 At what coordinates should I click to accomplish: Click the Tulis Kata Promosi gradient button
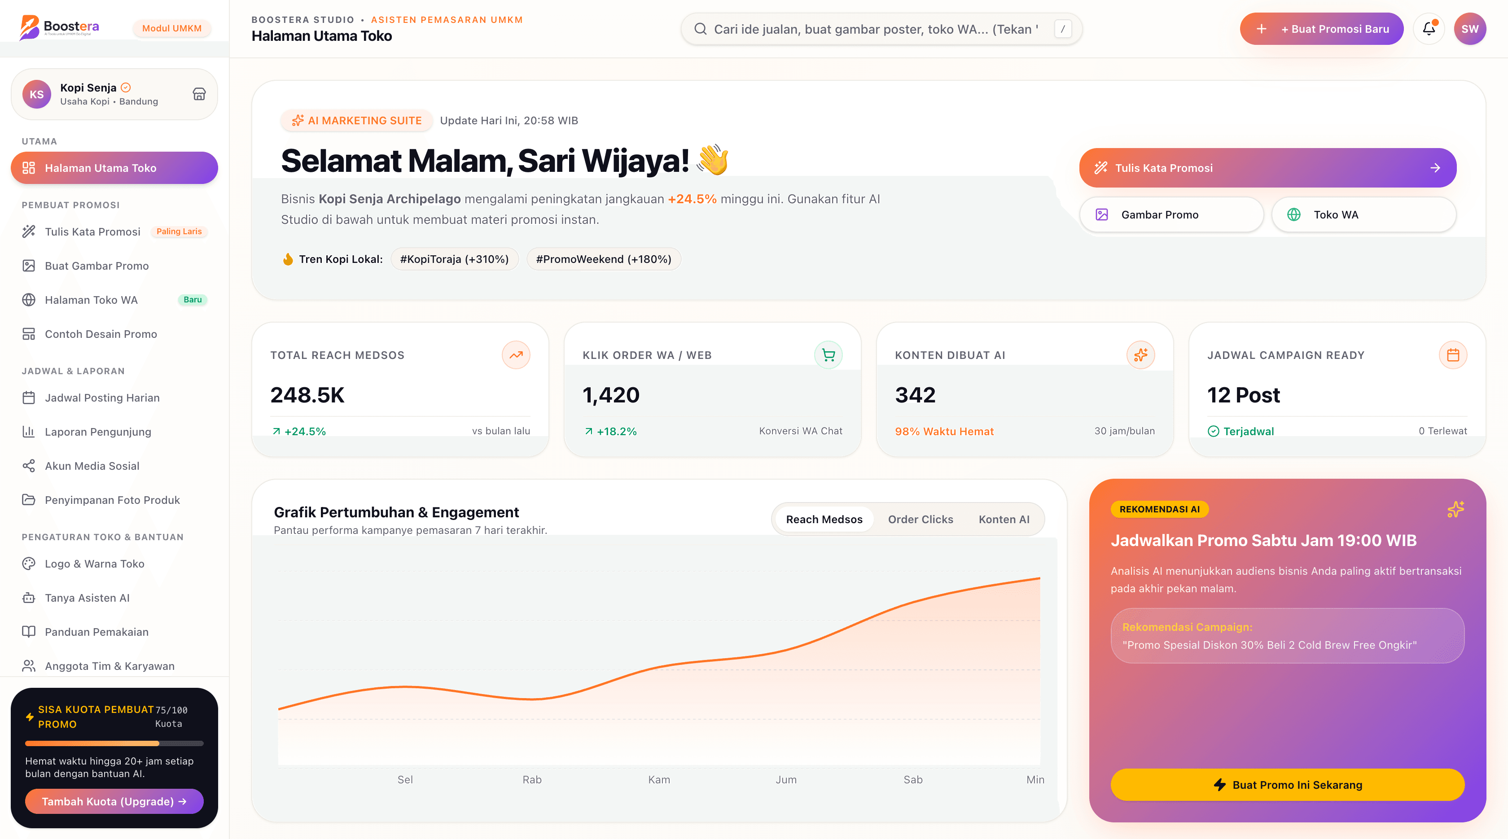[x=1267, y=168]
